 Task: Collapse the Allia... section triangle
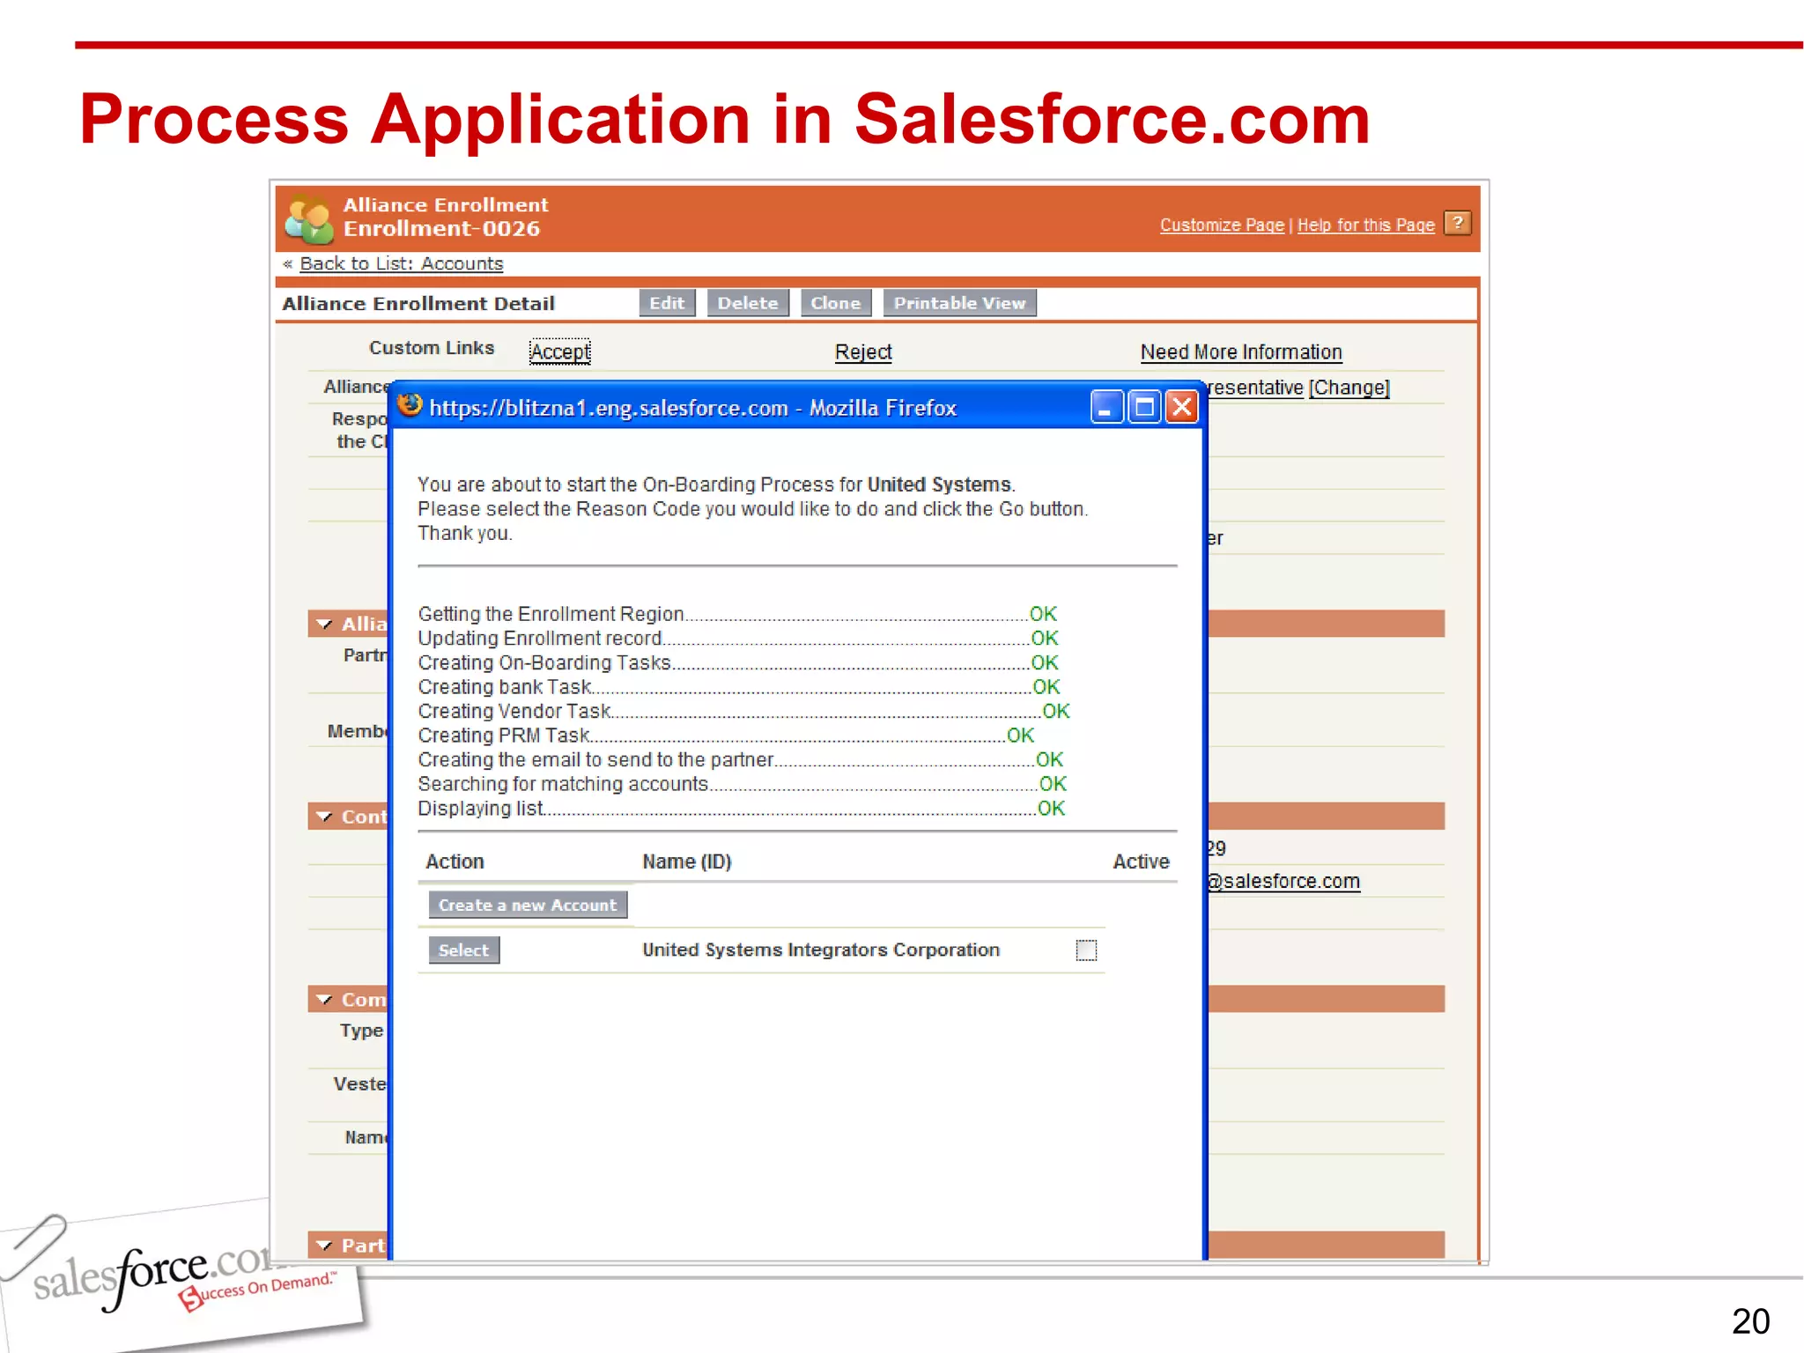click(x=324, y=625)
